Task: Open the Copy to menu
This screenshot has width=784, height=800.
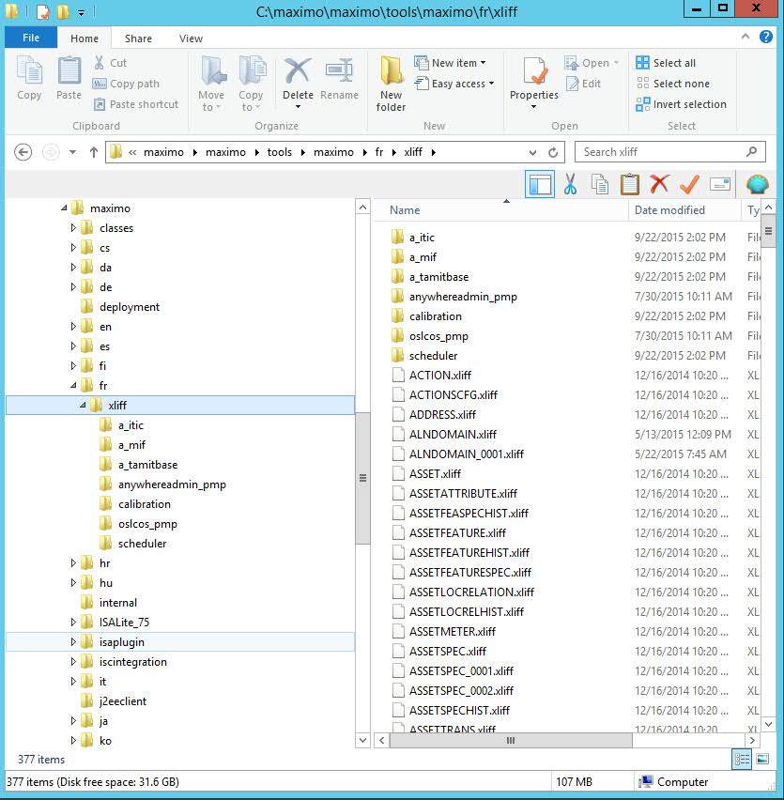Action: coord(251,84)
